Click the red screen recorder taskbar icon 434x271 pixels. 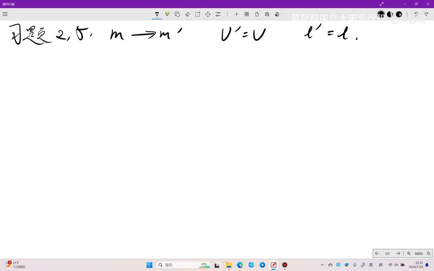point(284,265)
